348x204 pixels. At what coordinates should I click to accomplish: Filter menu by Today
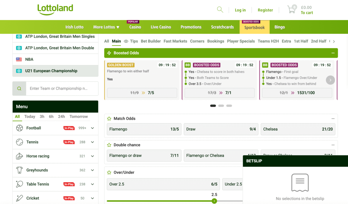click(x=30, y=117)
